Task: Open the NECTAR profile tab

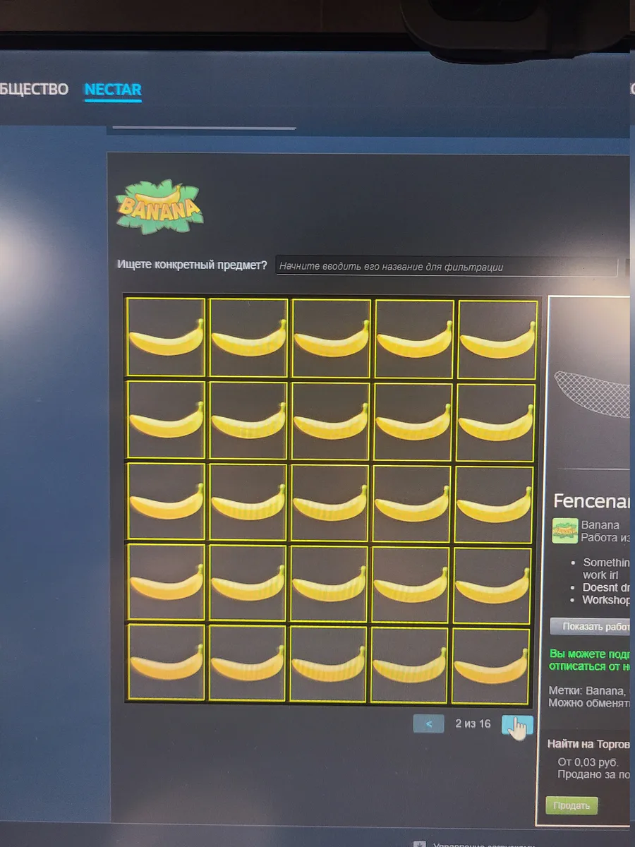Action: 113,90
